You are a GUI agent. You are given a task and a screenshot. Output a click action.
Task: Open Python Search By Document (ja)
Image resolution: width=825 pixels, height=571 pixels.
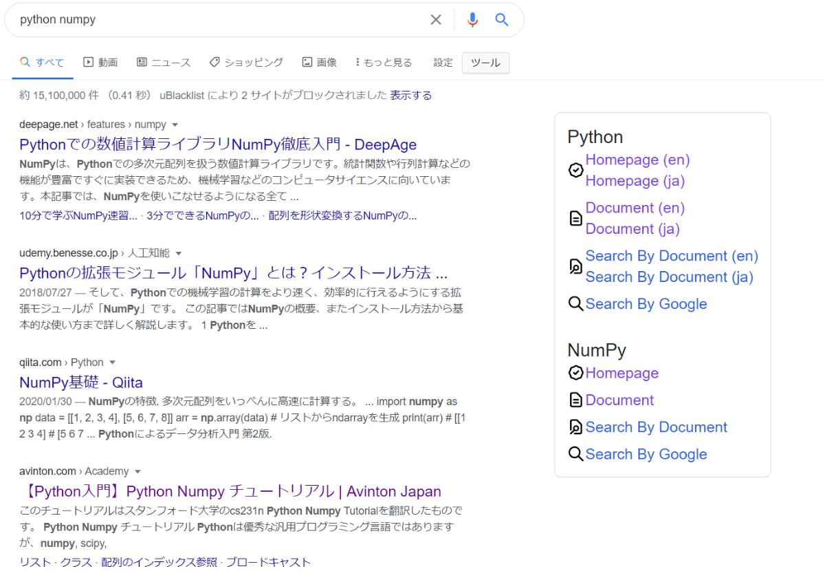(x=670, y=277)
